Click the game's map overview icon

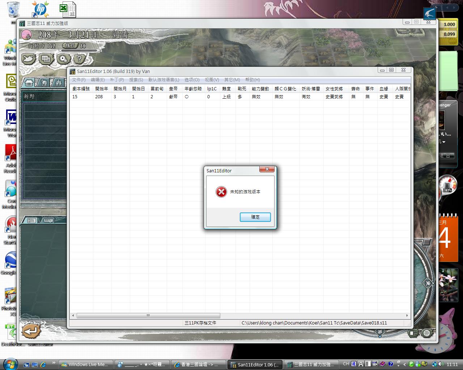(x=29, y=59)
